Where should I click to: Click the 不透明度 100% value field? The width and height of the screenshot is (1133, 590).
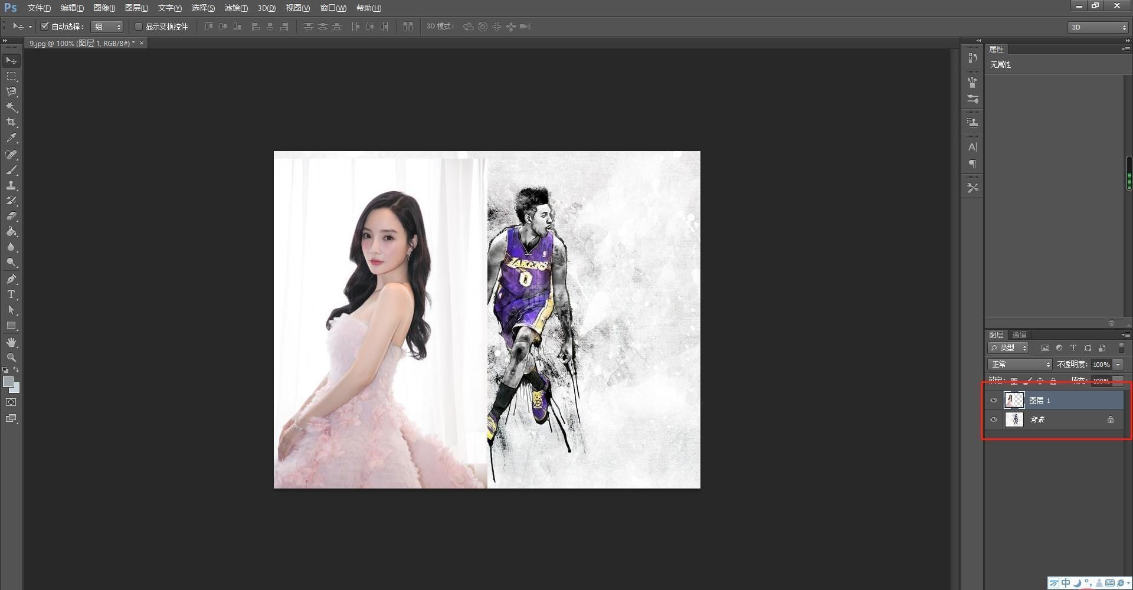1101,365
